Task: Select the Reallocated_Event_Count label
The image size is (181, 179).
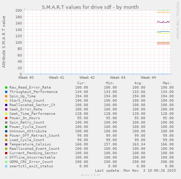Action: pos(35,149)
